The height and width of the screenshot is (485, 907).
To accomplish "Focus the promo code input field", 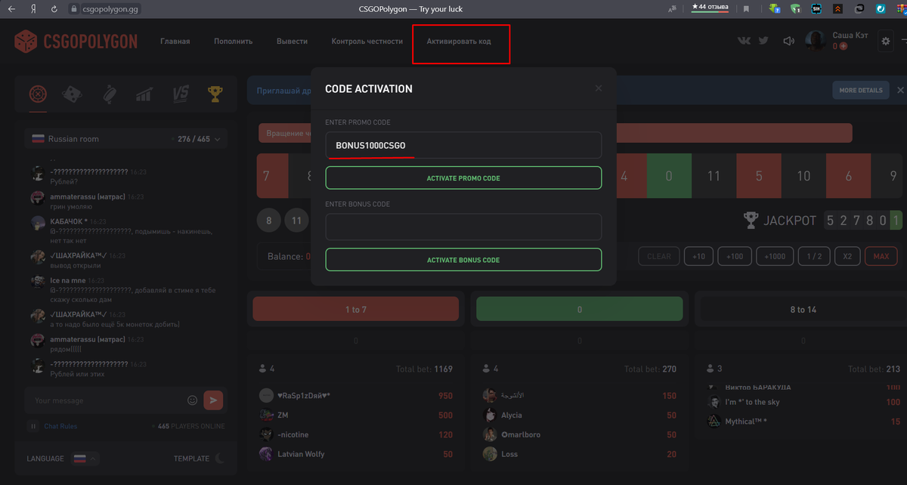I will tap(463, 145).
